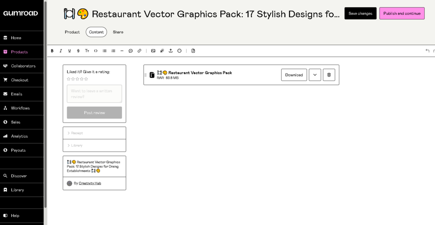Open Library in the sidebar menu
435x225 pixels.
[22, 190]
